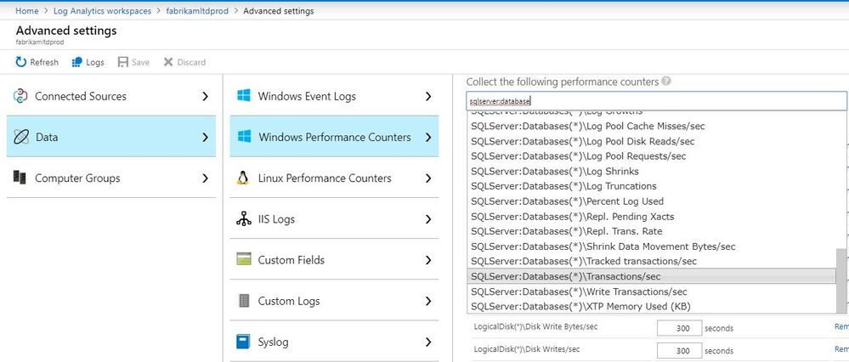Image resolution: width=849 pixels, height=362 pixels.
Task: Remove LogicalDisk Disk Writes/sec counter
Action: coord(841,349)
